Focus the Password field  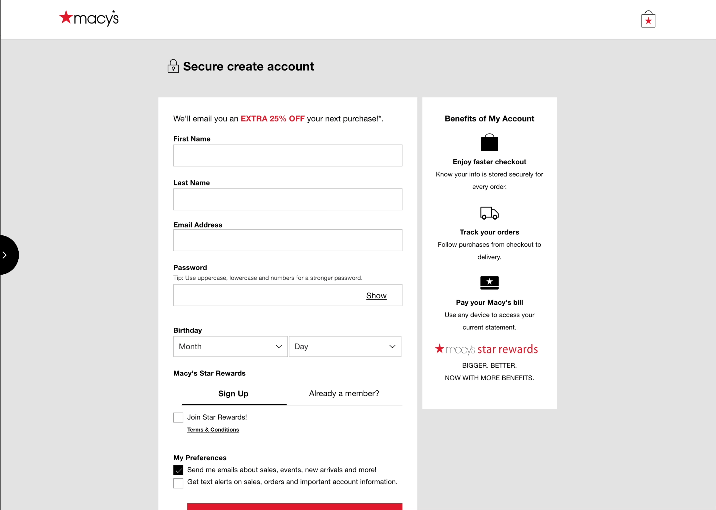(288, 295)
